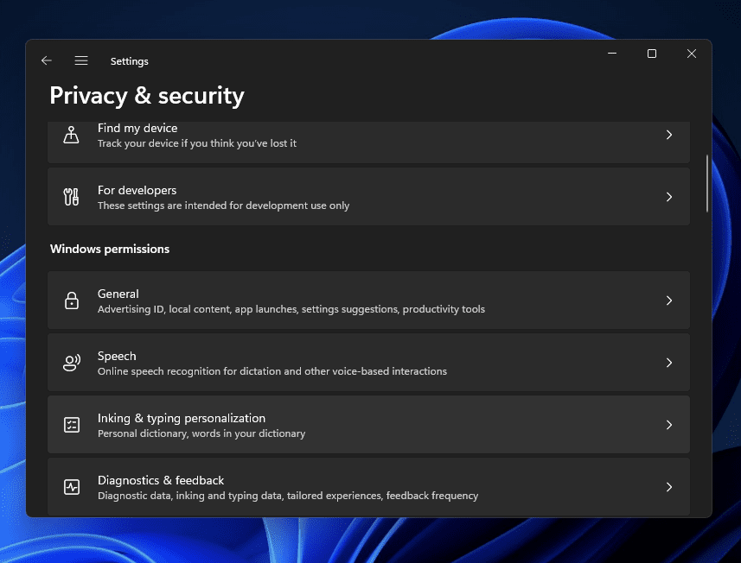Open the hamburger navigation menu
This screenshot has width=741, height=563.
pos(81,61)
